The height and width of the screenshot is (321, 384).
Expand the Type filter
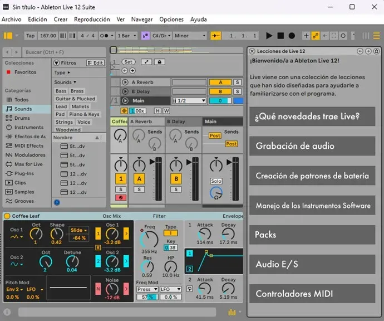coord(62,72)
